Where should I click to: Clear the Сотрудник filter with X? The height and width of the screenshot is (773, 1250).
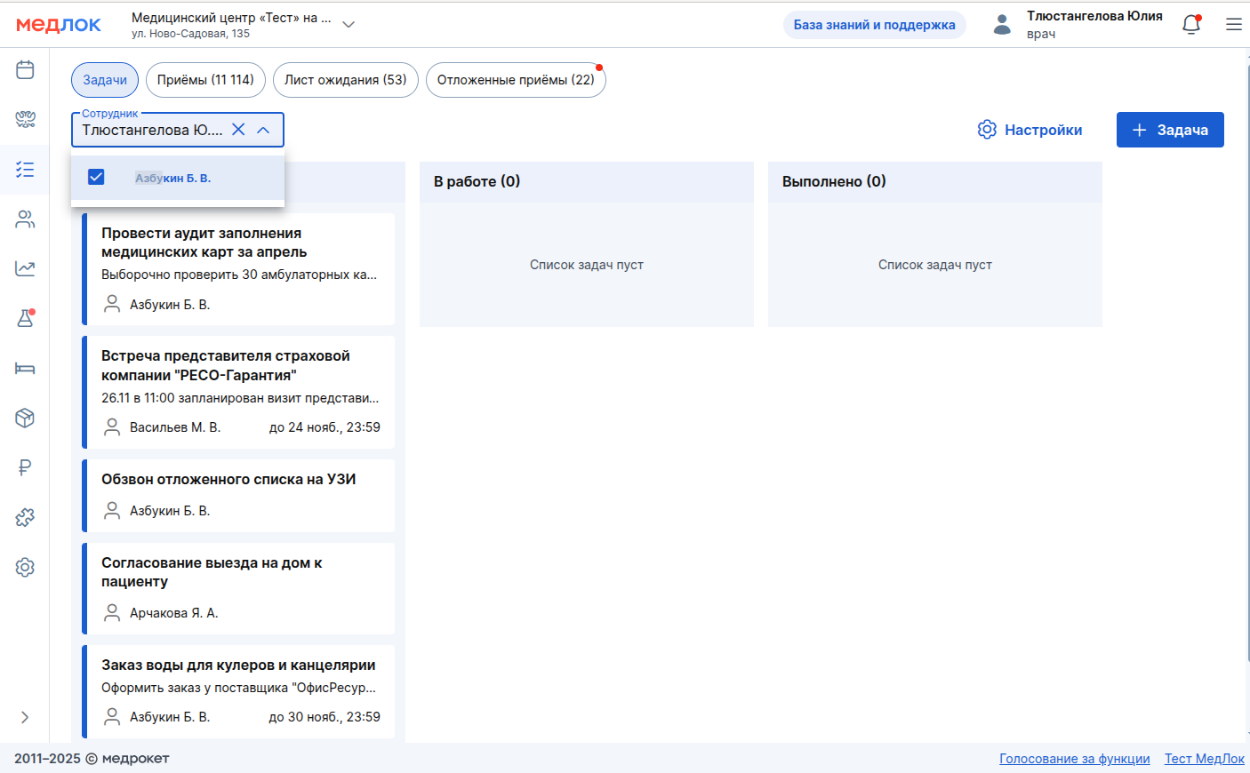tap(238, 130)
